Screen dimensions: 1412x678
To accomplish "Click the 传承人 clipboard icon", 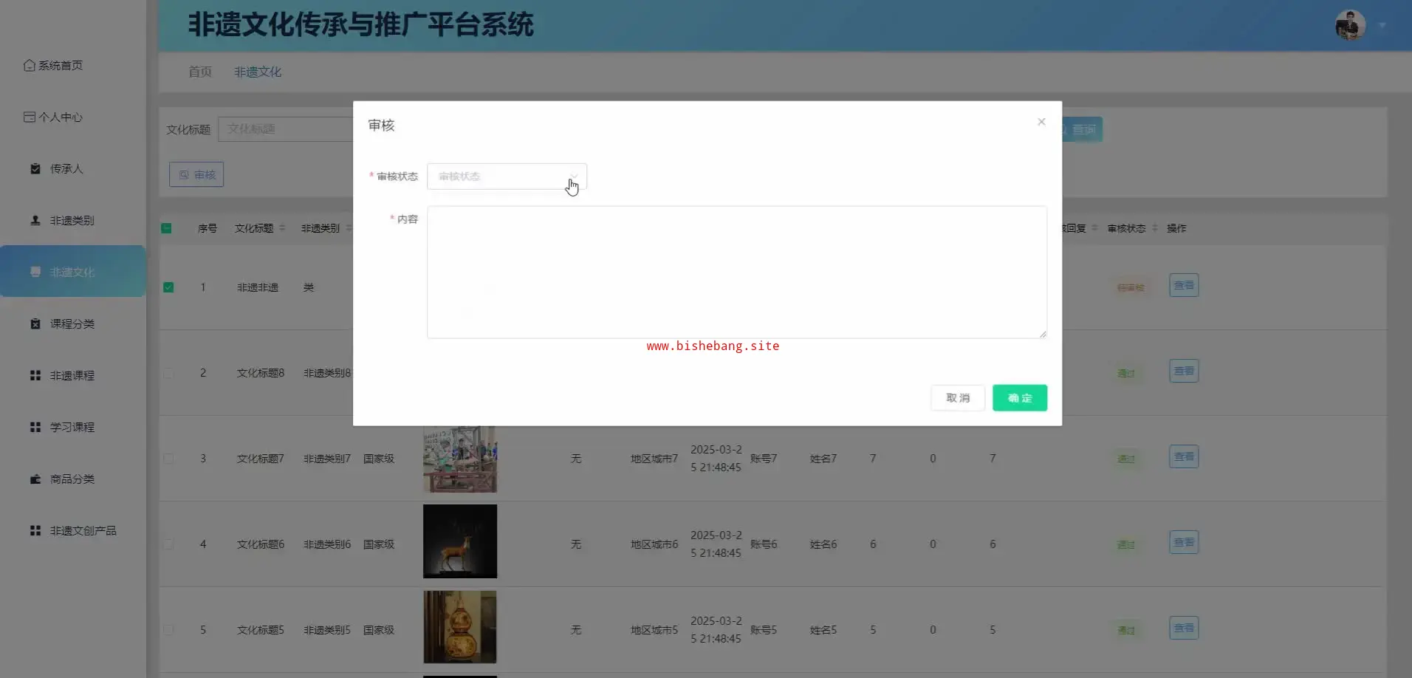I will [35, 169].
